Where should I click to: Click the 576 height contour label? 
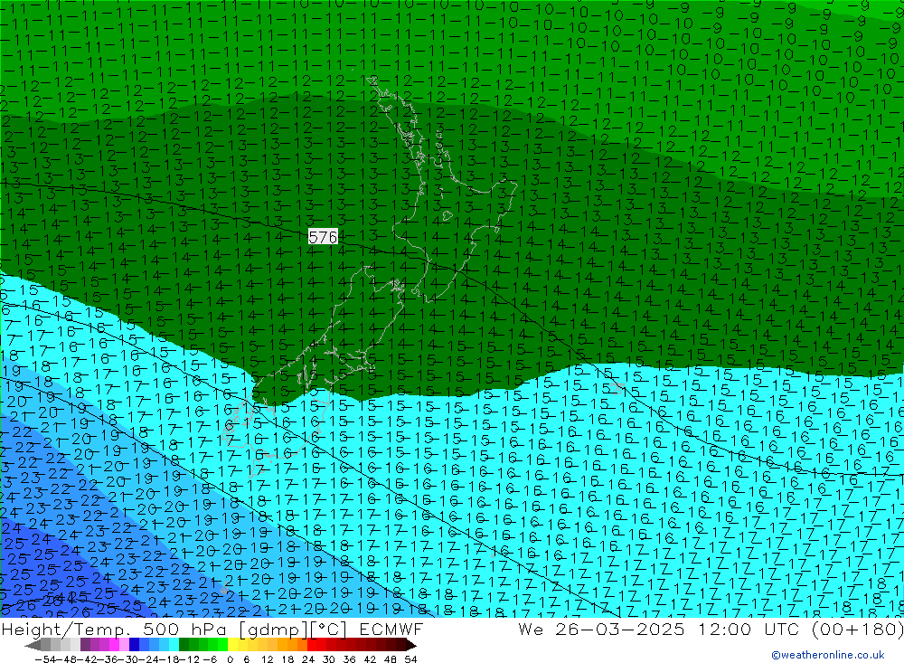pyautogui.click(x=323, y=237)
